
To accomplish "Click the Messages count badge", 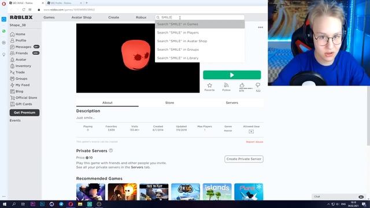I will (36, 47).
